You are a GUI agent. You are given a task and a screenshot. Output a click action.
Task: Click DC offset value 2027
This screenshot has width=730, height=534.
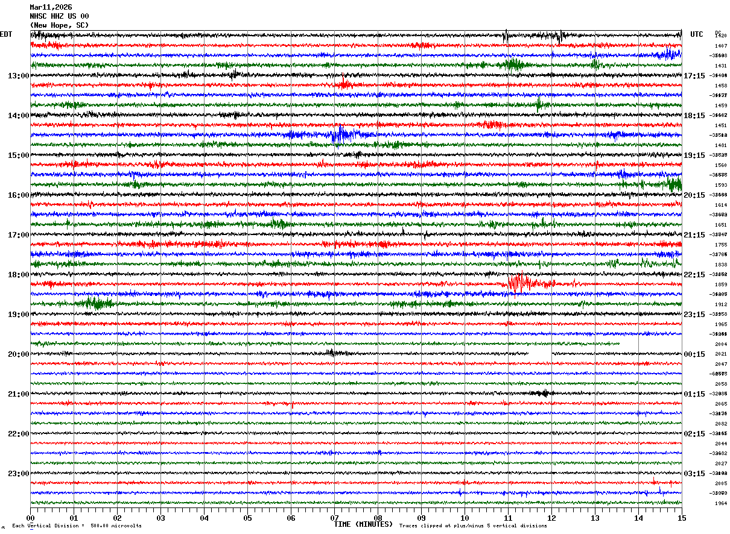pos(721,463)
